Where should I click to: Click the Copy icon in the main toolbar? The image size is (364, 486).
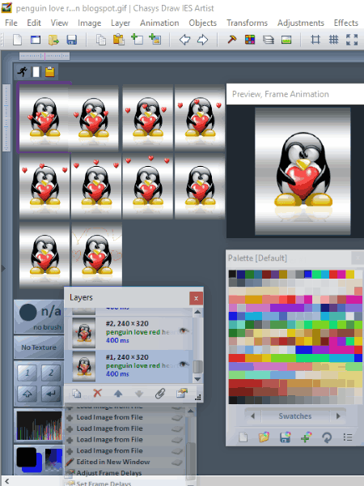click(100, 40)
